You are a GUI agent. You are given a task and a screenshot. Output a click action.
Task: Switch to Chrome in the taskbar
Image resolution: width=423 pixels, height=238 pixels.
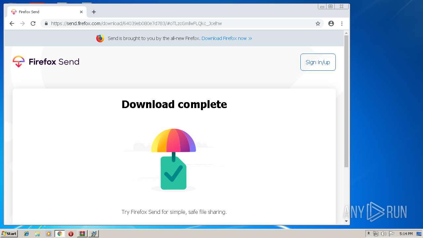(x=60, y=234)
